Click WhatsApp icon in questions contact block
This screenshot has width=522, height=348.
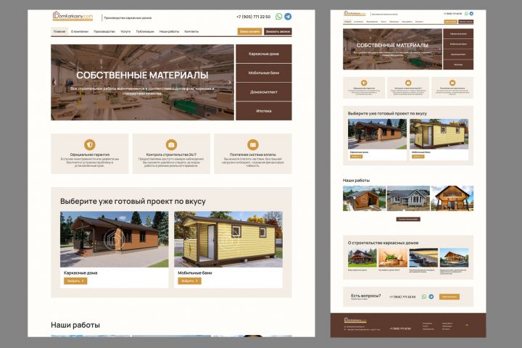pyautogui.click(x=424, y=297)
